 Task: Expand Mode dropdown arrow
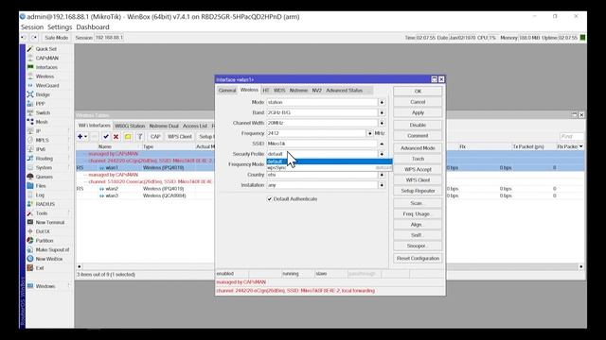coord(382,102)
